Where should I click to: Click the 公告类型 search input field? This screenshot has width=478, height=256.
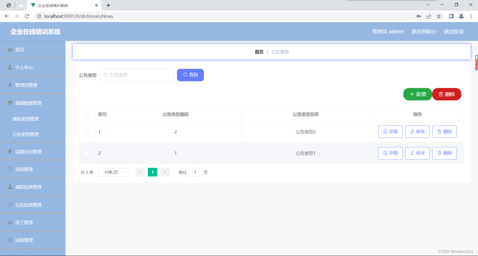tap(137, 75)
